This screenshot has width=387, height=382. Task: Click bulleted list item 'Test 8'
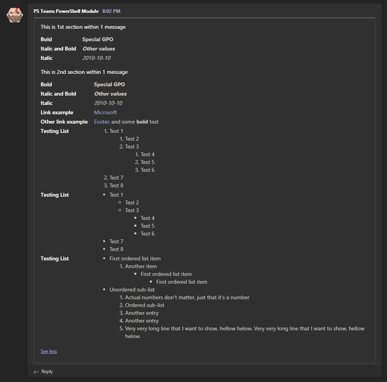click(116, 249)
